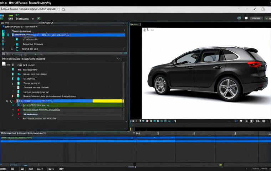Click the white square icon in the top-right toolbar
Viewport: 271px width, 171px height.
click(x=246, y=18)
